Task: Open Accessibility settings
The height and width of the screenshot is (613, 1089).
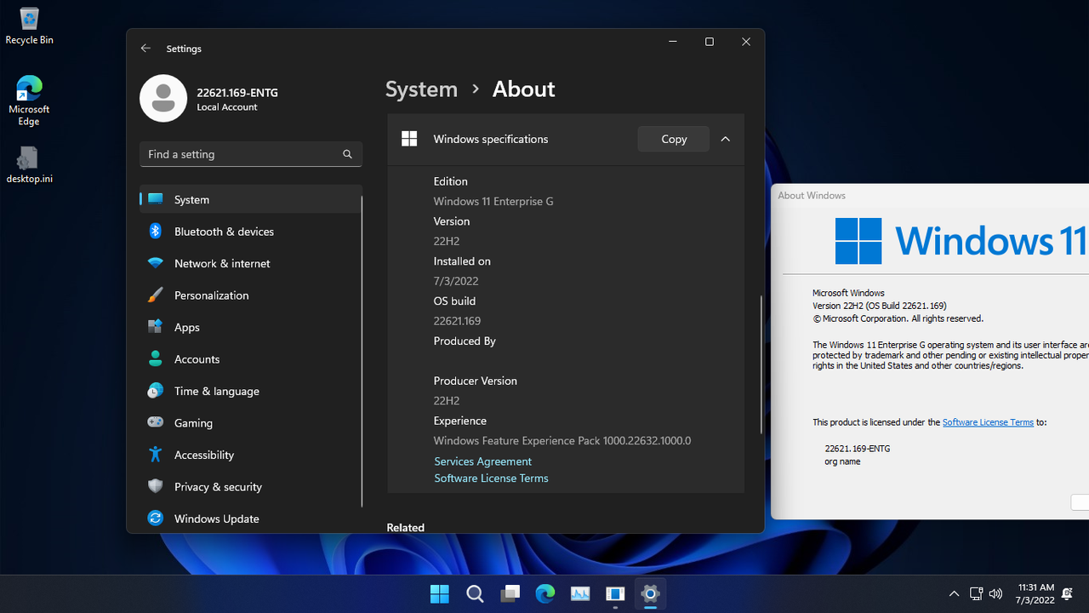Action: coord(203,455)
